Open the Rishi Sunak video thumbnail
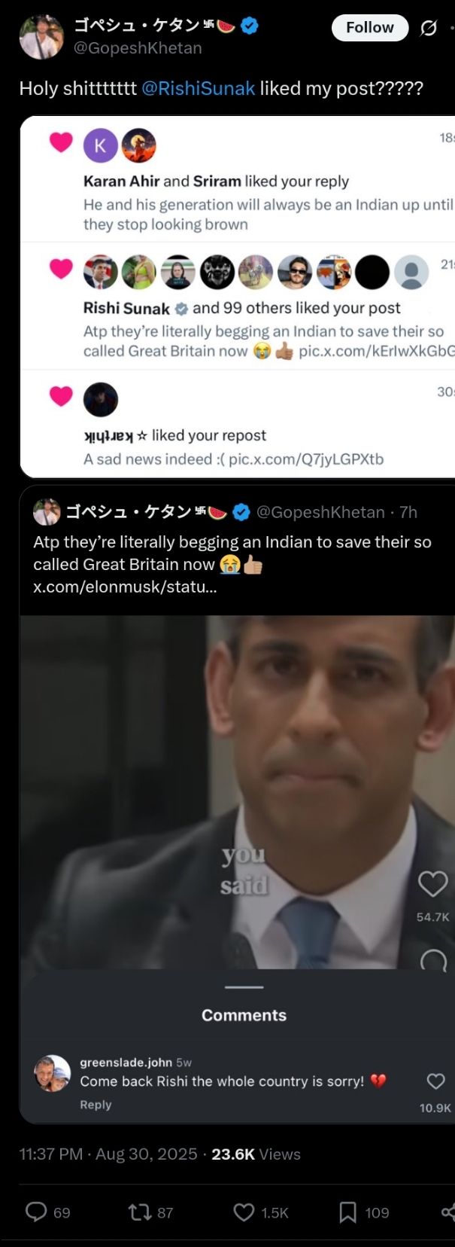The image size is (455, 1247). [x=237, y=791]
